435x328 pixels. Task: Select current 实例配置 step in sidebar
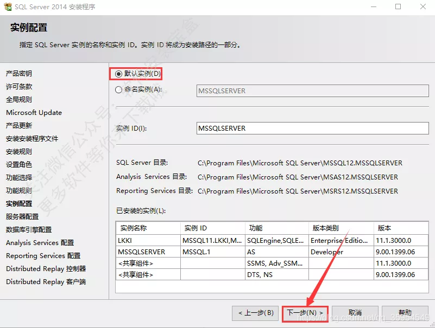click(19, 204)
